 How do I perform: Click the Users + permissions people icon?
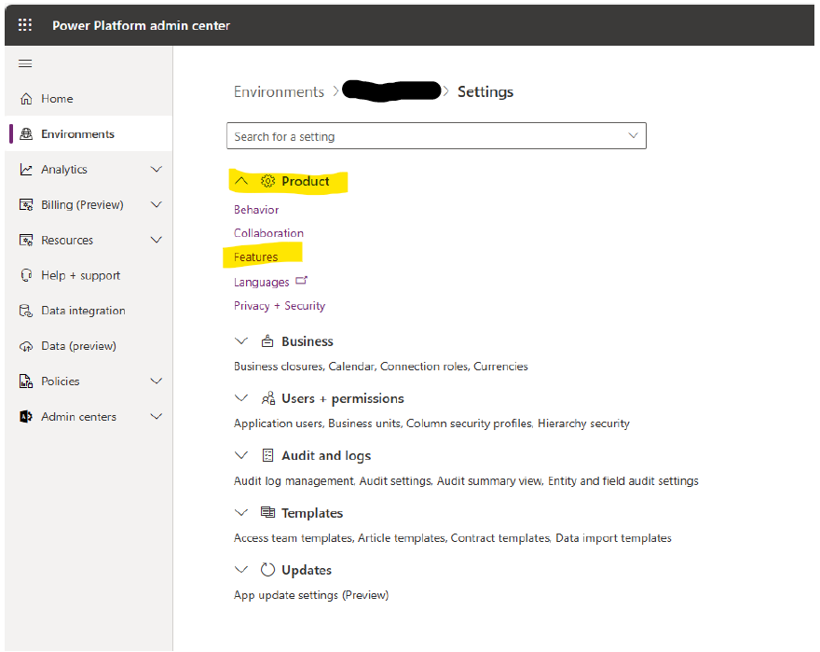pos(268,398)
